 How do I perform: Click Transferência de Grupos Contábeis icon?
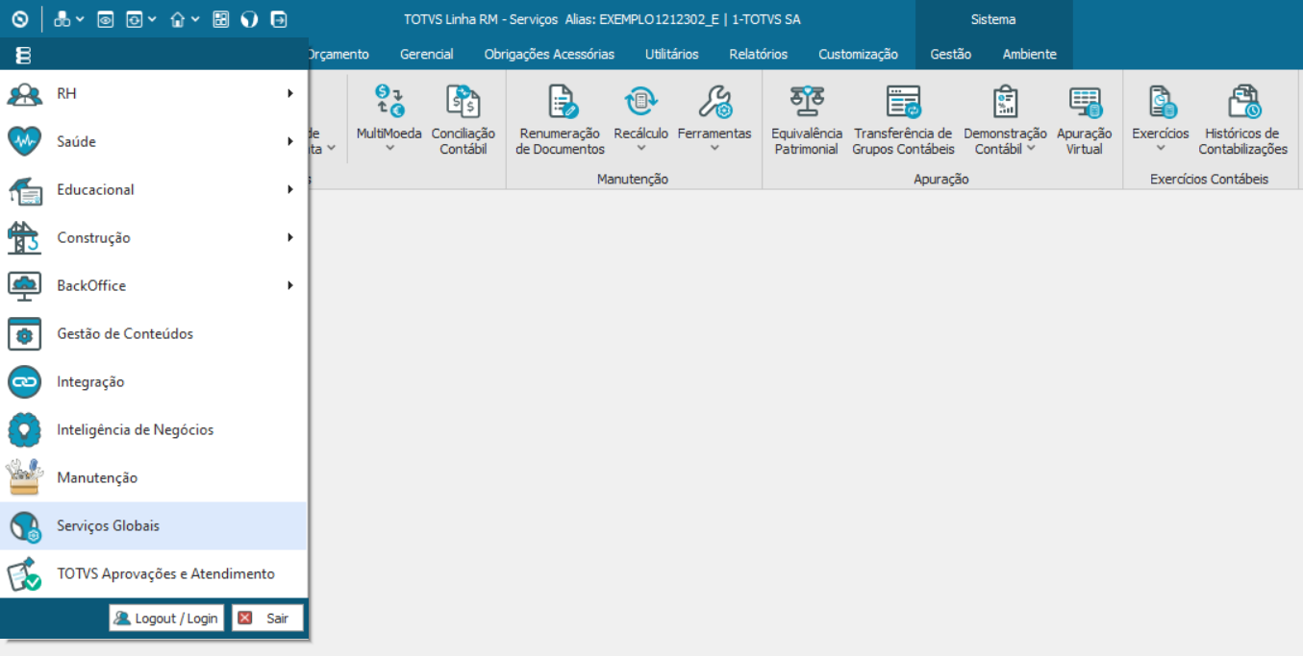click(903, 101)
